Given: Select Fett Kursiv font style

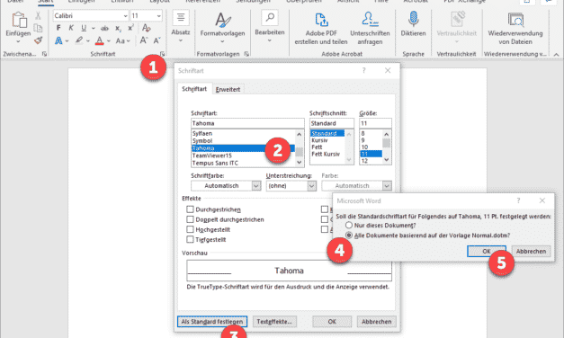Looking at the screenshot, I should tap(326, 154).
